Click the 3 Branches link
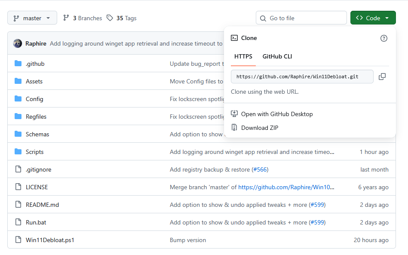The height and width of the screenshot is (255, 408). 87,18
